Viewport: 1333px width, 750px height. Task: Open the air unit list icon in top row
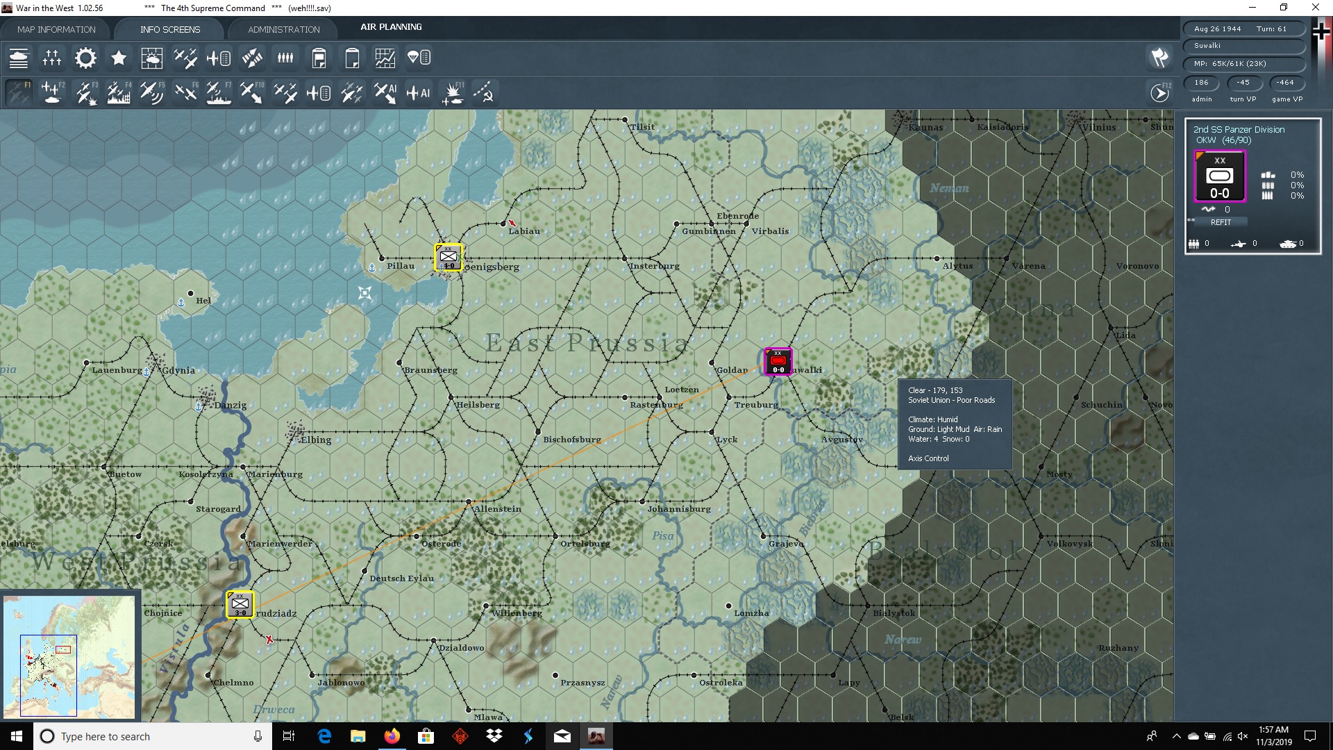point(219,58)
